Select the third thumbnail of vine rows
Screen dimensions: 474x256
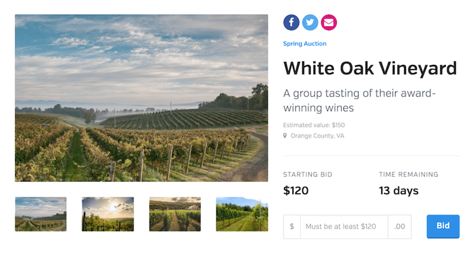click(x=175, y=214)
